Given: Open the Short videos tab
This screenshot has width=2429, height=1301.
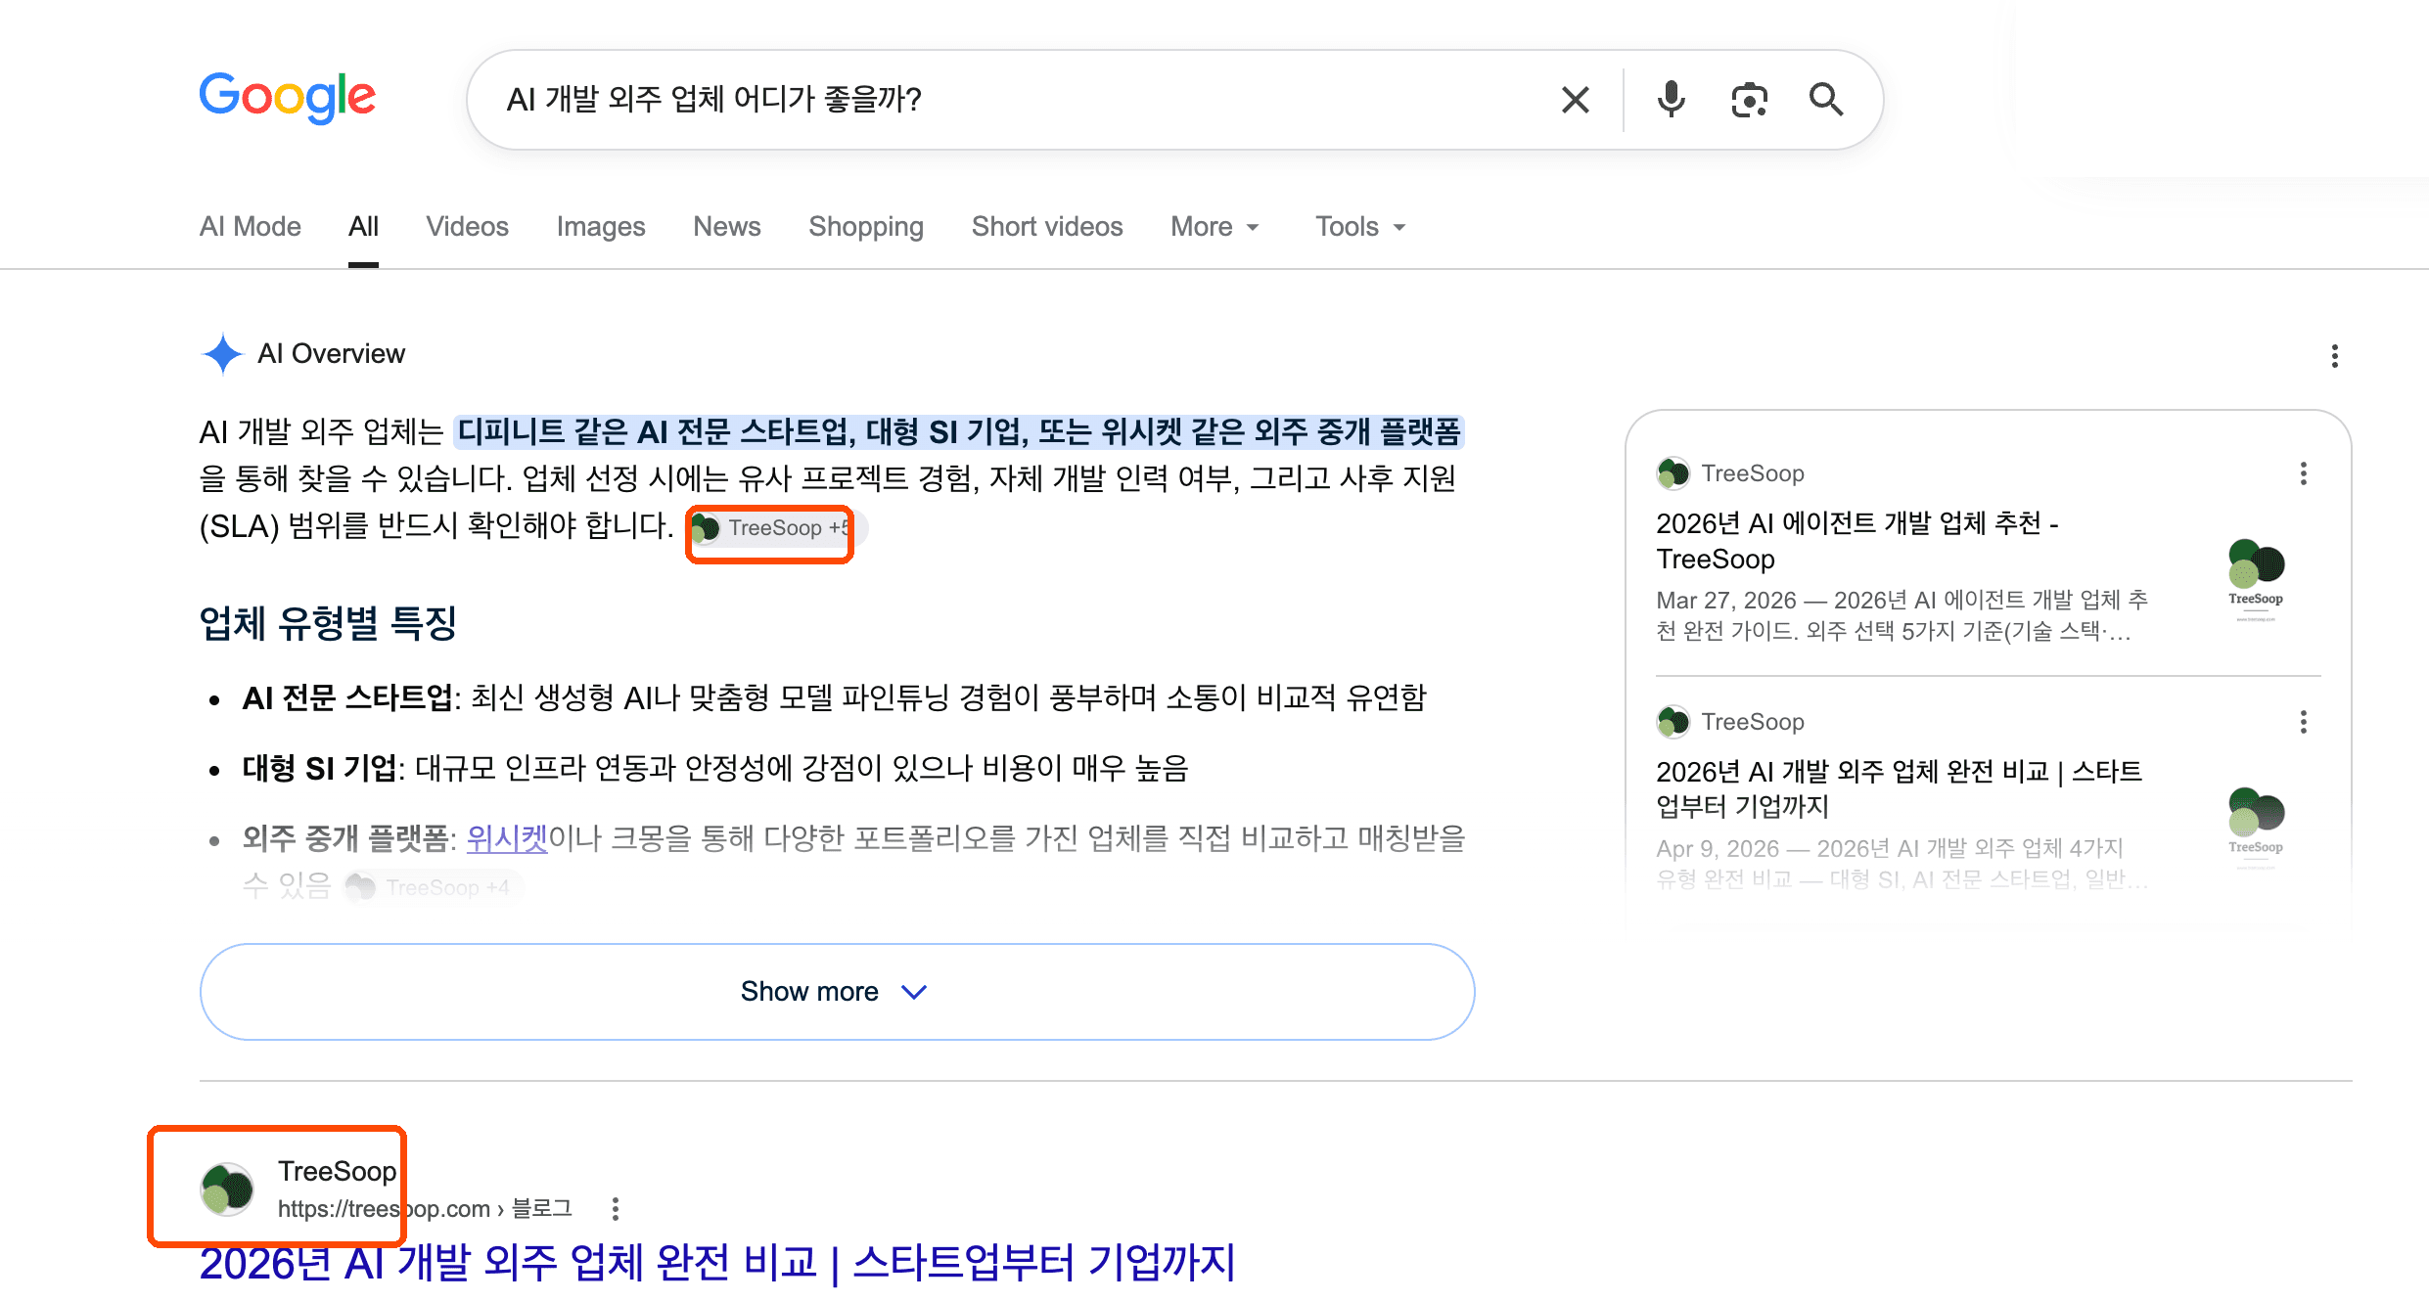Looking at the screenshot, I should pos(1047,227).
